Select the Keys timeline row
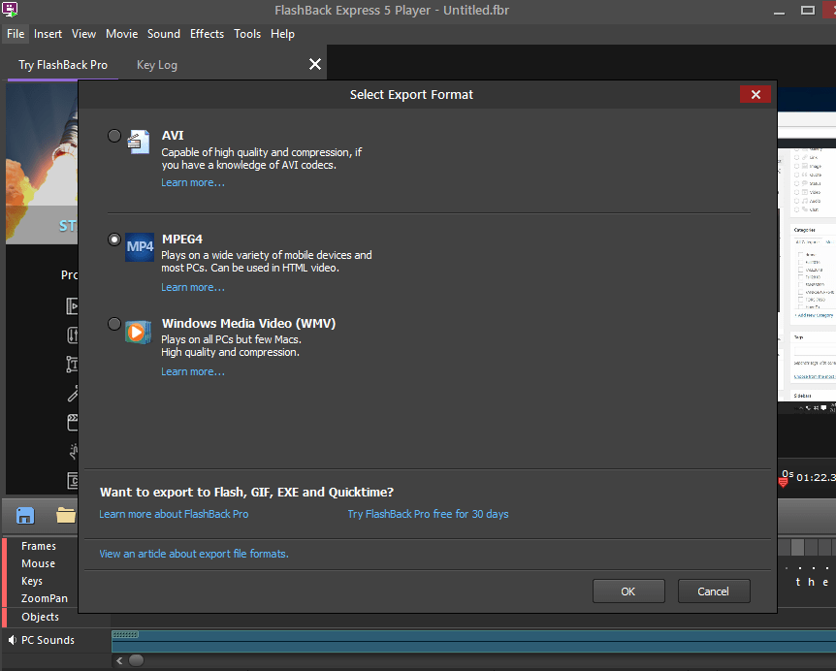836x671 pixels. coord(32,581)
